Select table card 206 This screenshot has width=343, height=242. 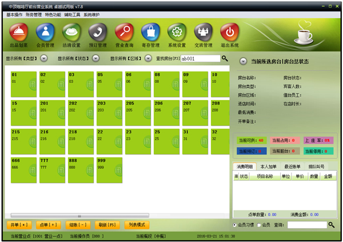(x=167, y=113)
